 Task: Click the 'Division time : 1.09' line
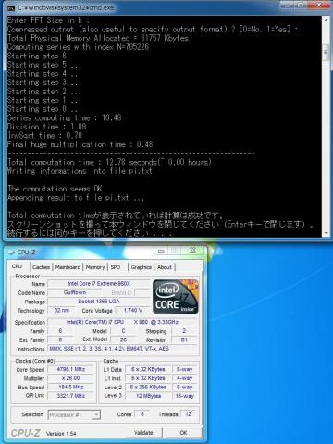click(47, 127)
